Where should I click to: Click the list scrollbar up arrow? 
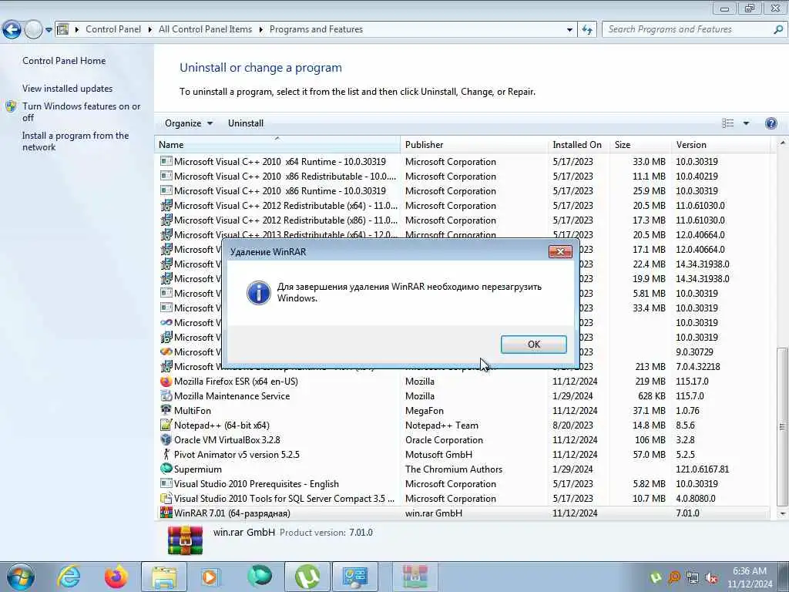click(783, 144)
